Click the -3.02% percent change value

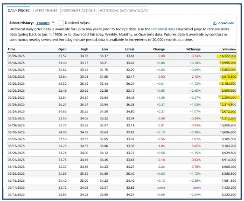[195, 146]
